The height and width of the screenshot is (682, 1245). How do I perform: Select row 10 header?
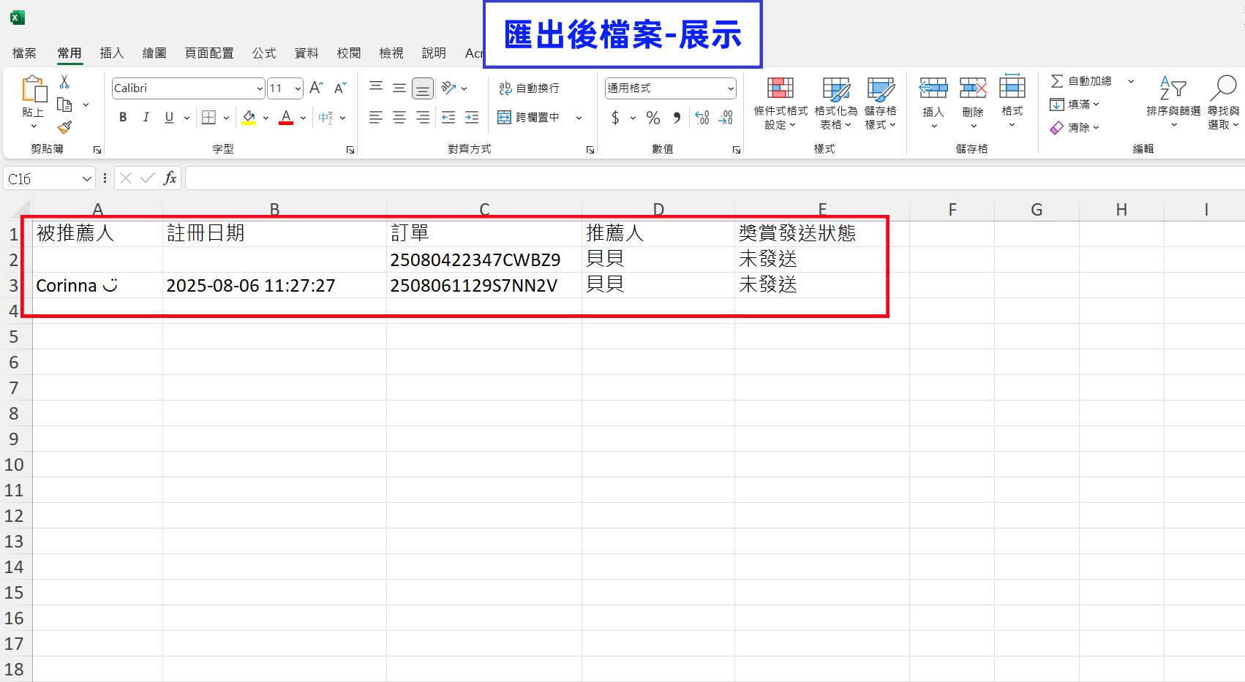click(x=15, y=464)
